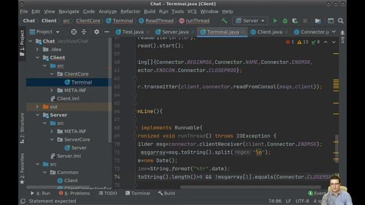This screenshot has height=205, width=365.
Task: Open the Ant side panel
Action: 343,37
